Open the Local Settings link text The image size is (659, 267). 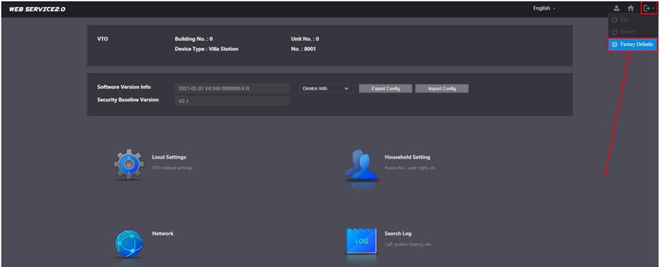point(169,157)
